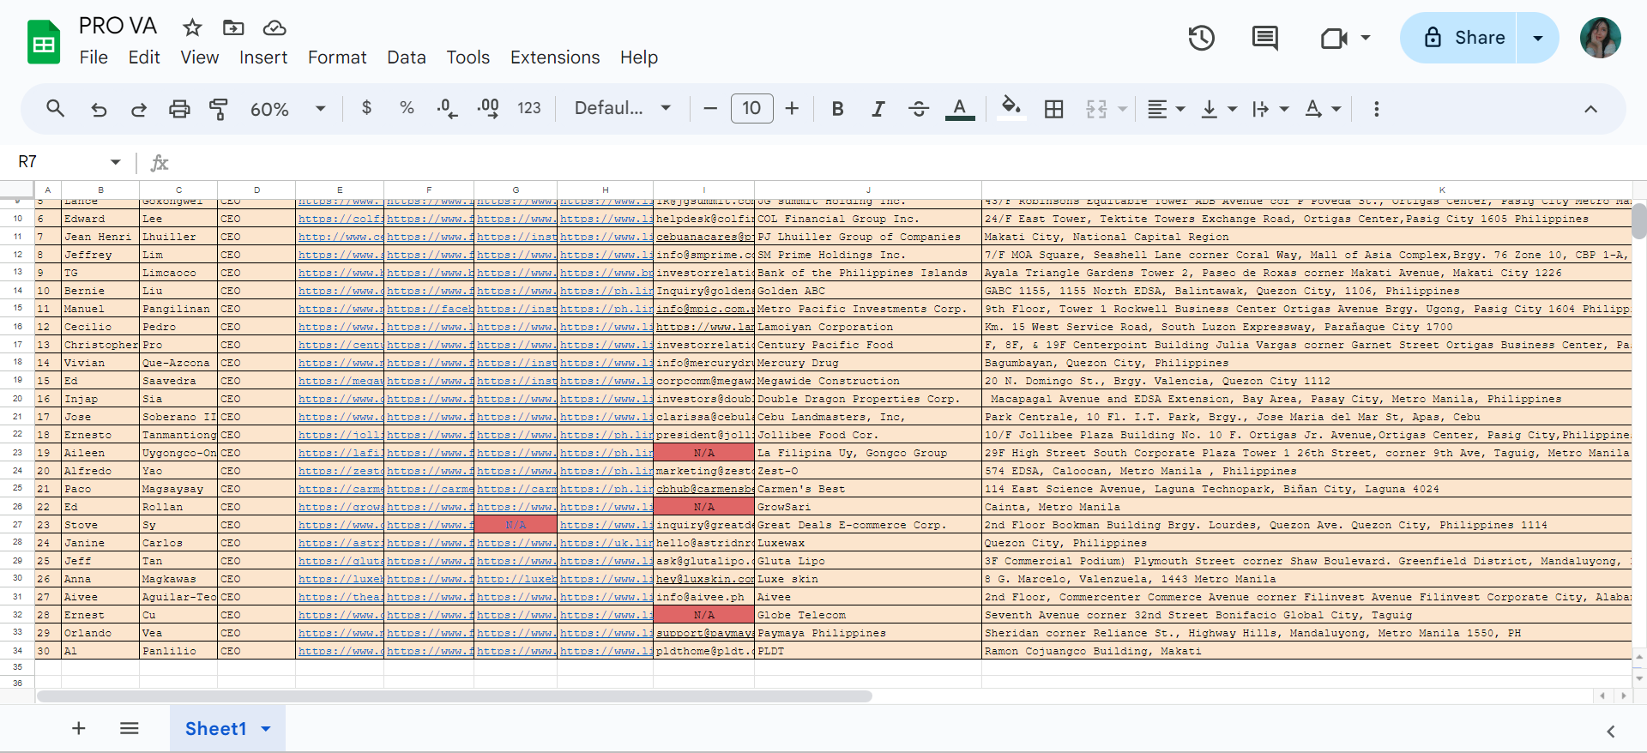This screenshot has width=1647, height=753.
Task: Star the PRO VA document
Action: tap(192, 27)
